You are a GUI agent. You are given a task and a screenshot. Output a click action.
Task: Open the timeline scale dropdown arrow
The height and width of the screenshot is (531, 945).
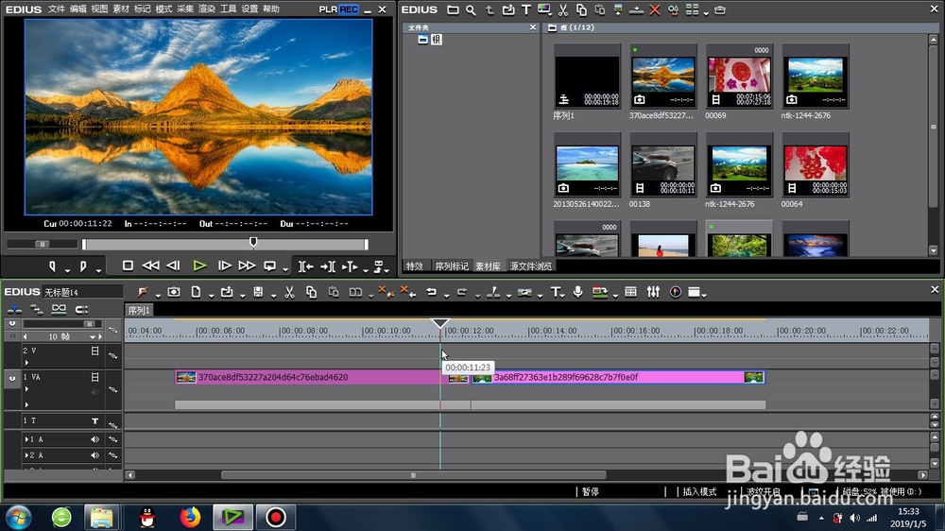coord(93,337)
